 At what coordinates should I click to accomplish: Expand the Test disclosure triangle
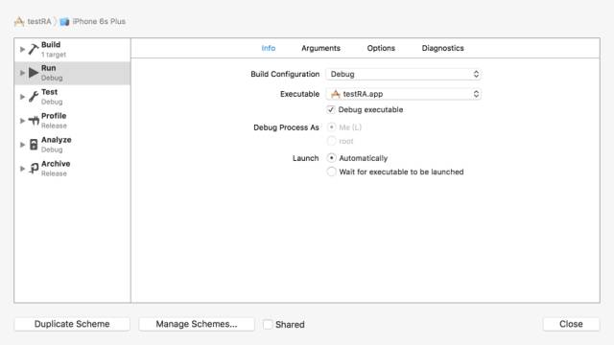point(22,97)
